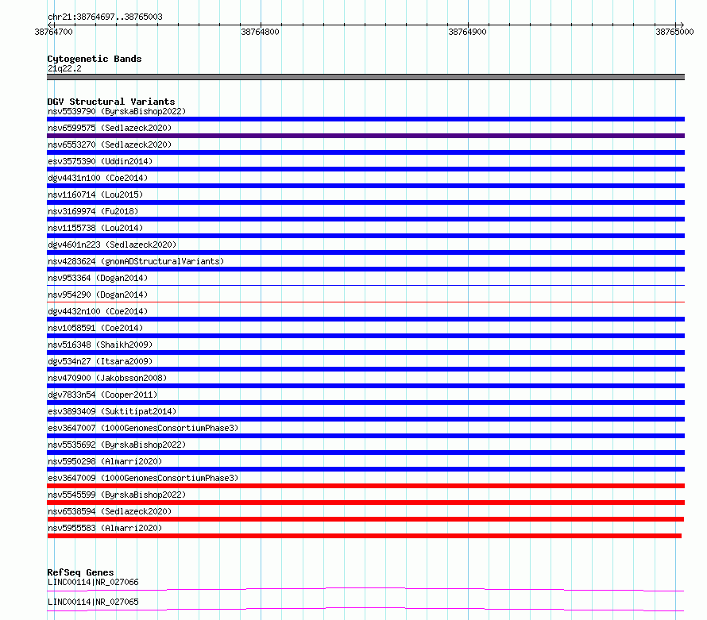Click ruler position 38765000
Image resolution: width=707 pixels, height=620 pixels.
(674, 32)
